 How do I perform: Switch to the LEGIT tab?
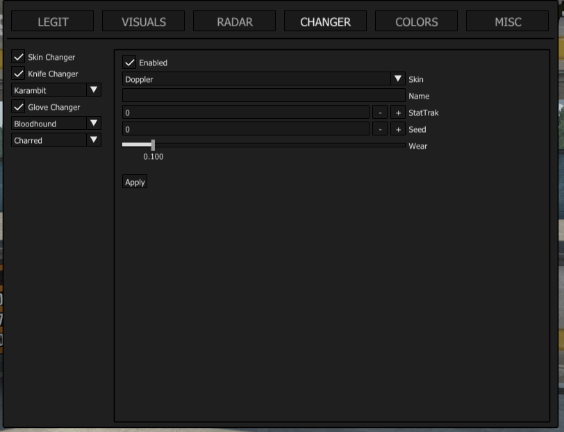coord(53,22)
